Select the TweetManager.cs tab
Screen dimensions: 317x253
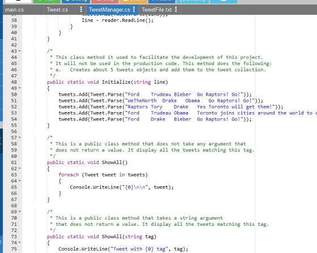pyautogui.click(x=109, y=10)
